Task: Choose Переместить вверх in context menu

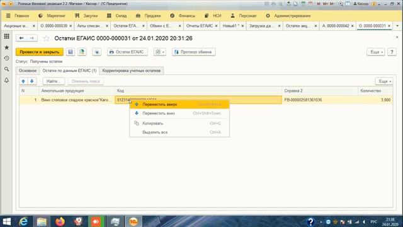Action: 179,105
